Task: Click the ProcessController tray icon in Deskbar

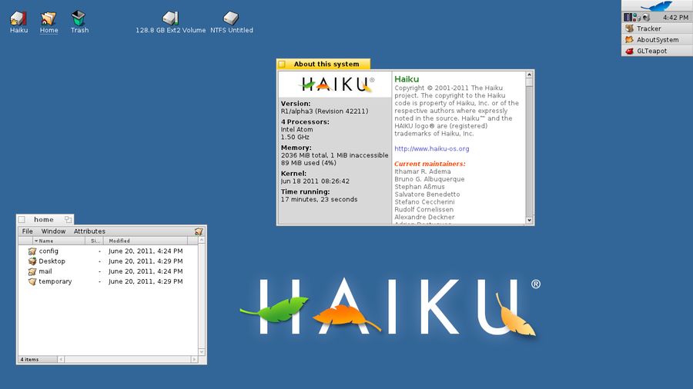Action: click(628, 17)
